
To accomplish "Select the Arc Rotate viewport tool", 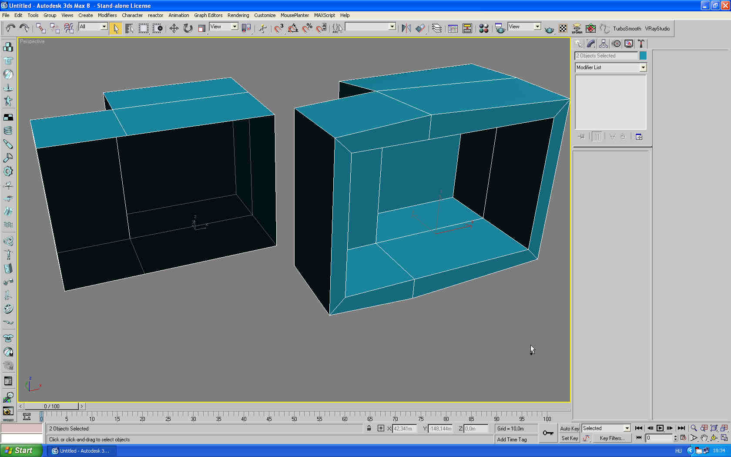I will coord(714,438).
